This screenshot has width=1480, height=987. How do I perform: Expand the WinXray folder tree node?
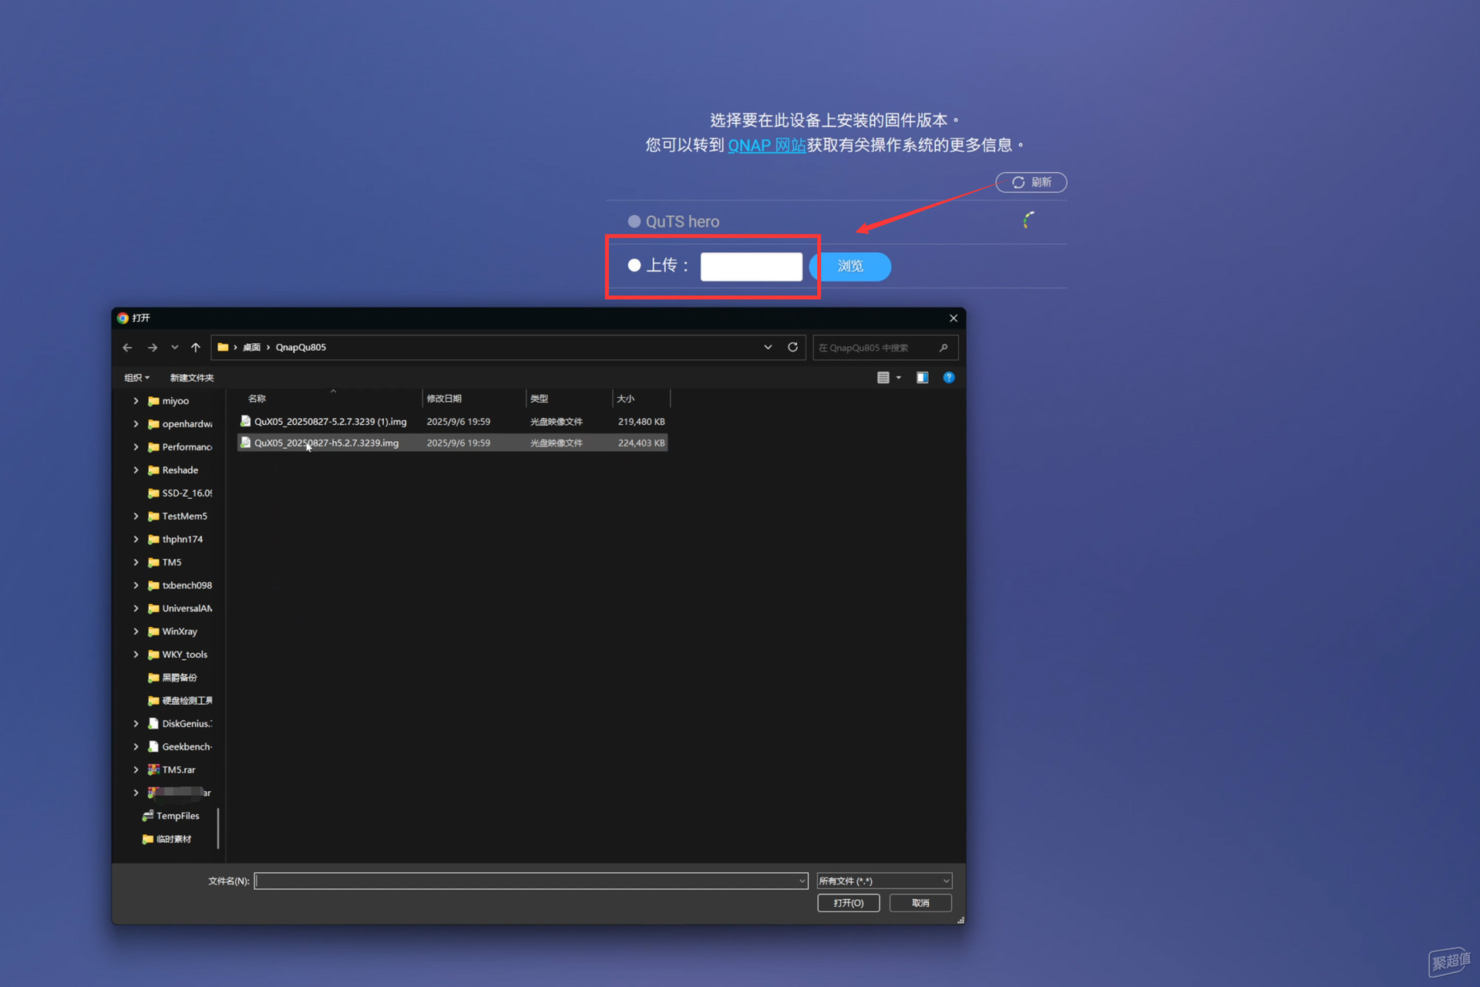136,632
